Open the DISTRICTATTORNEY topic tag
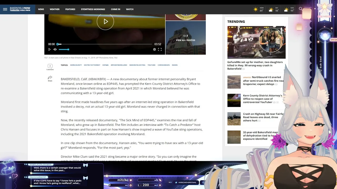Viewport: 337px width, 189px height. (x=92, y=65)
